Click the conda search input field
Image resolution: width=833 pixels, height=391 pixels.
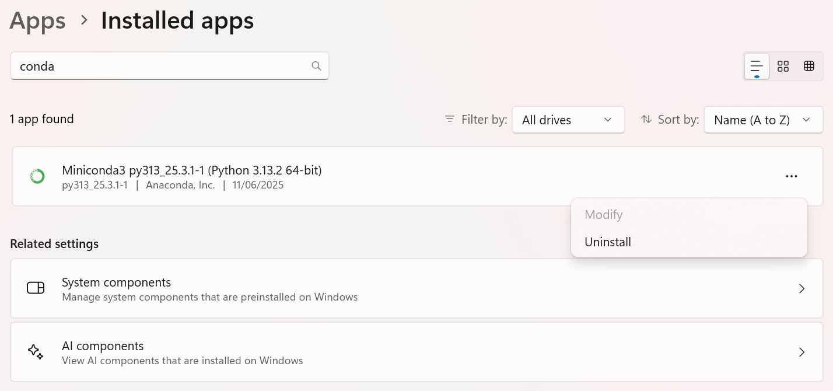point(170,66)
